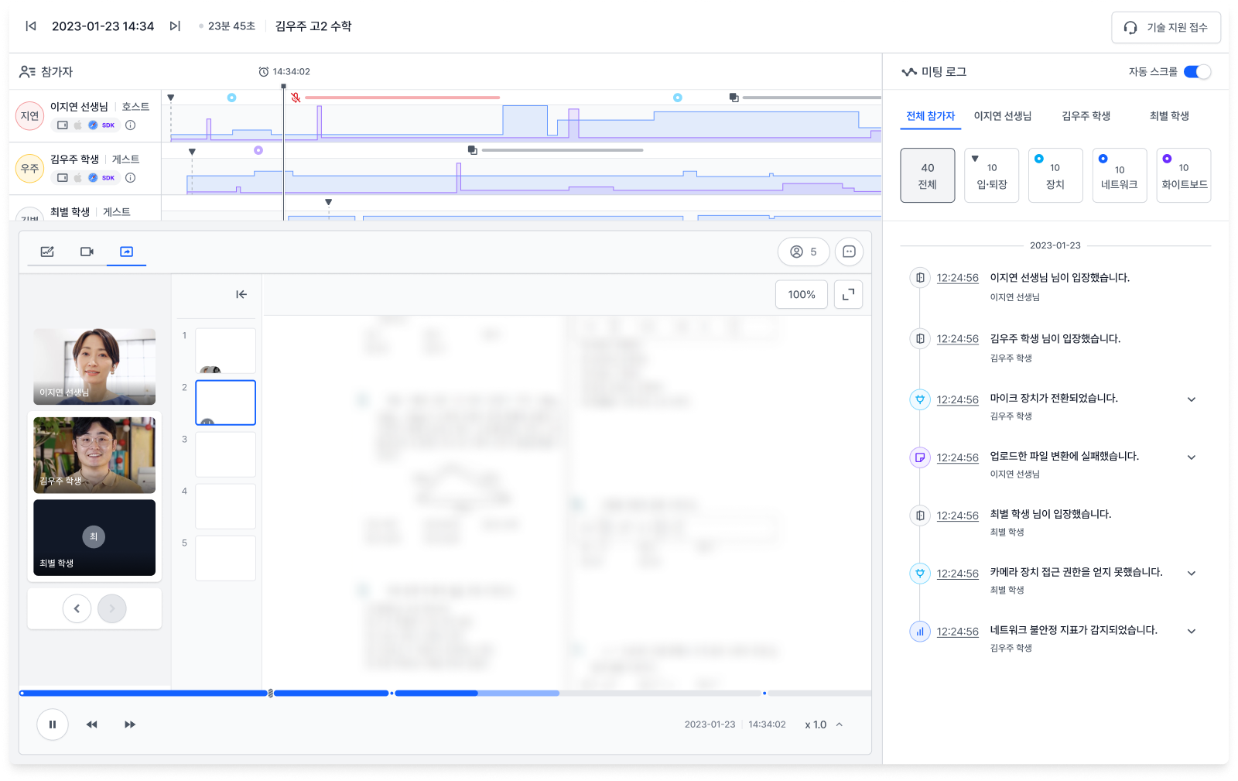Go to next video tiles page
The width and height of the screenshot is (1238, 781).
pos(112,608)
